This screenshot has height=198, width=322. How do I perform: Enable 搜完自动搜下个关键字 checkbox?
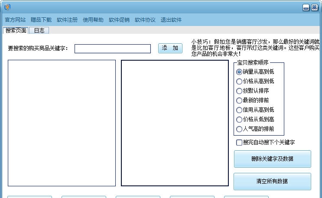tap(266, 143)
